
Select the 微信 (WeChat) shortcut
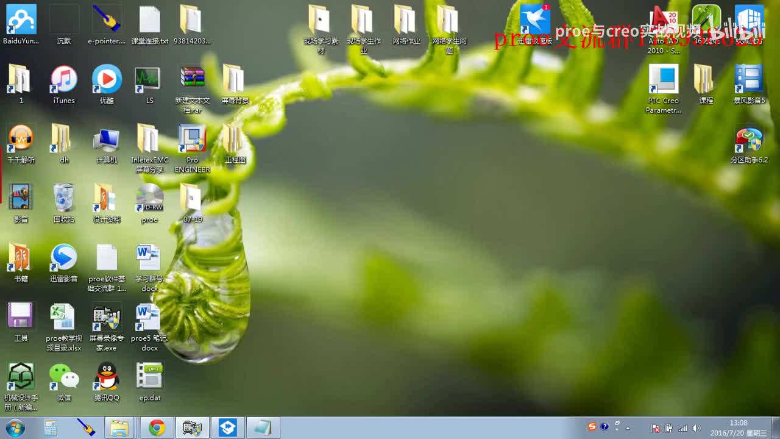point(64,382)
